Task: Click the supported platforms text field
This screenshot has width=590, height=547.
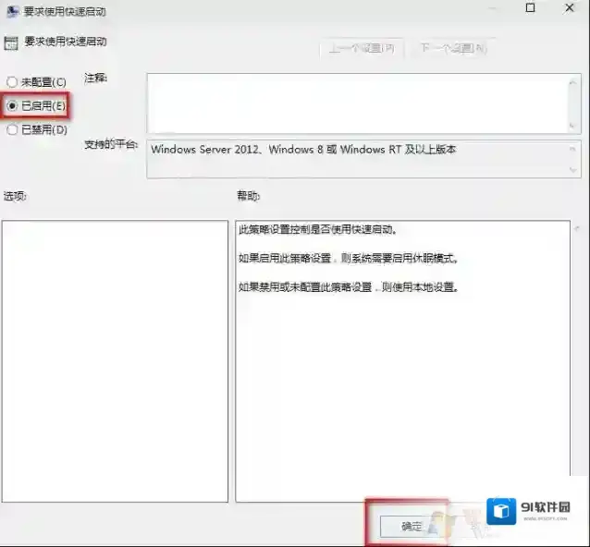Action: [356, 158]
